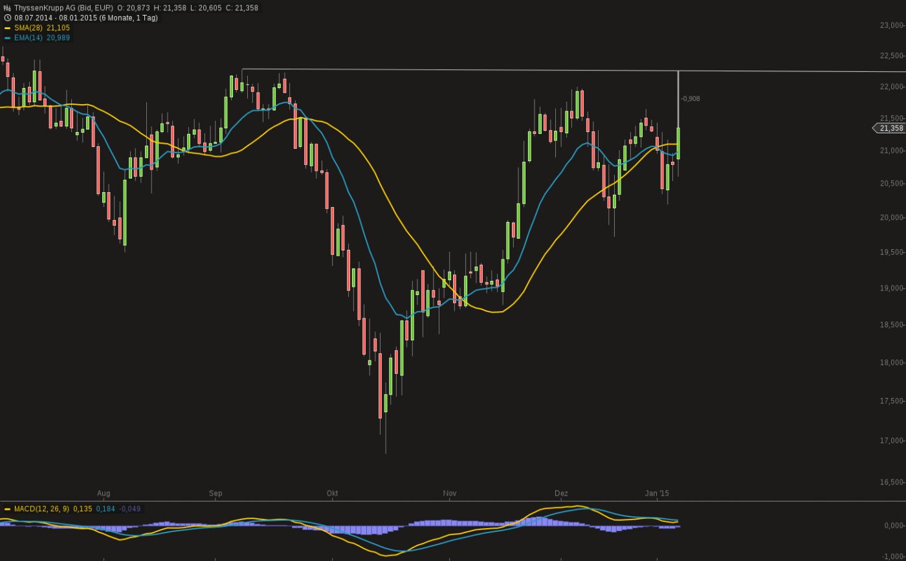Click the Aug label on time axis
The width and height of the screenshot is (906, 561).
coord(104,493)
